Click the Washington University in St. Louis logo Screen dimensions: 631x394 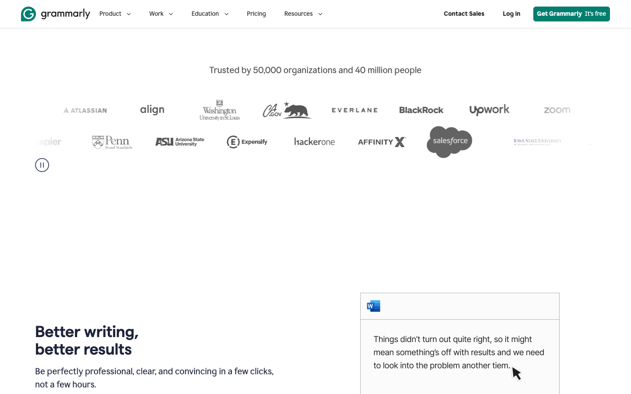click(x=220, y=110)
